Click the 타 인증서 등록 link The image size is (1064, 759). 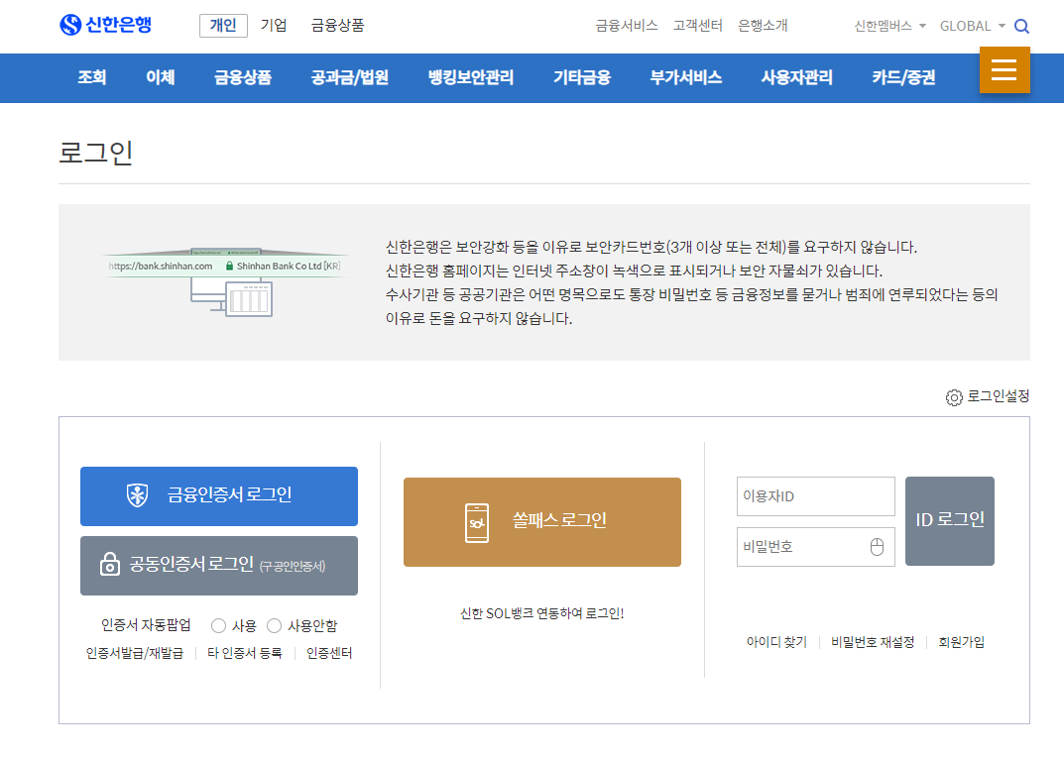244,653
